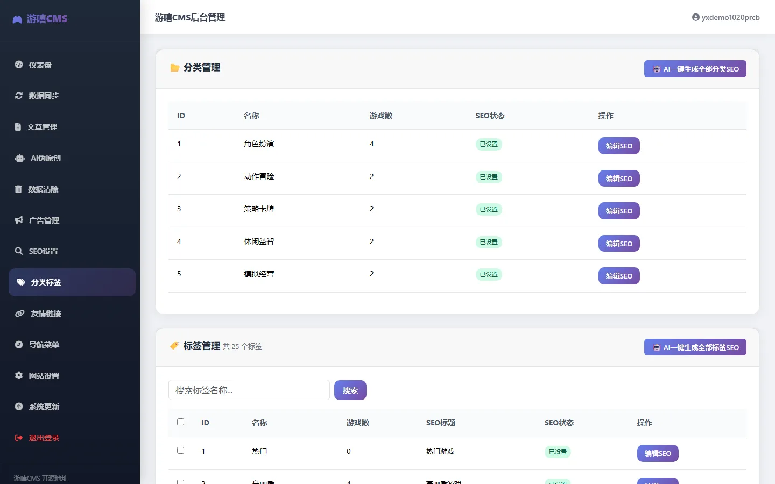
Task: Edit SEO for category 模拟经营
Action: pos(619,276)
